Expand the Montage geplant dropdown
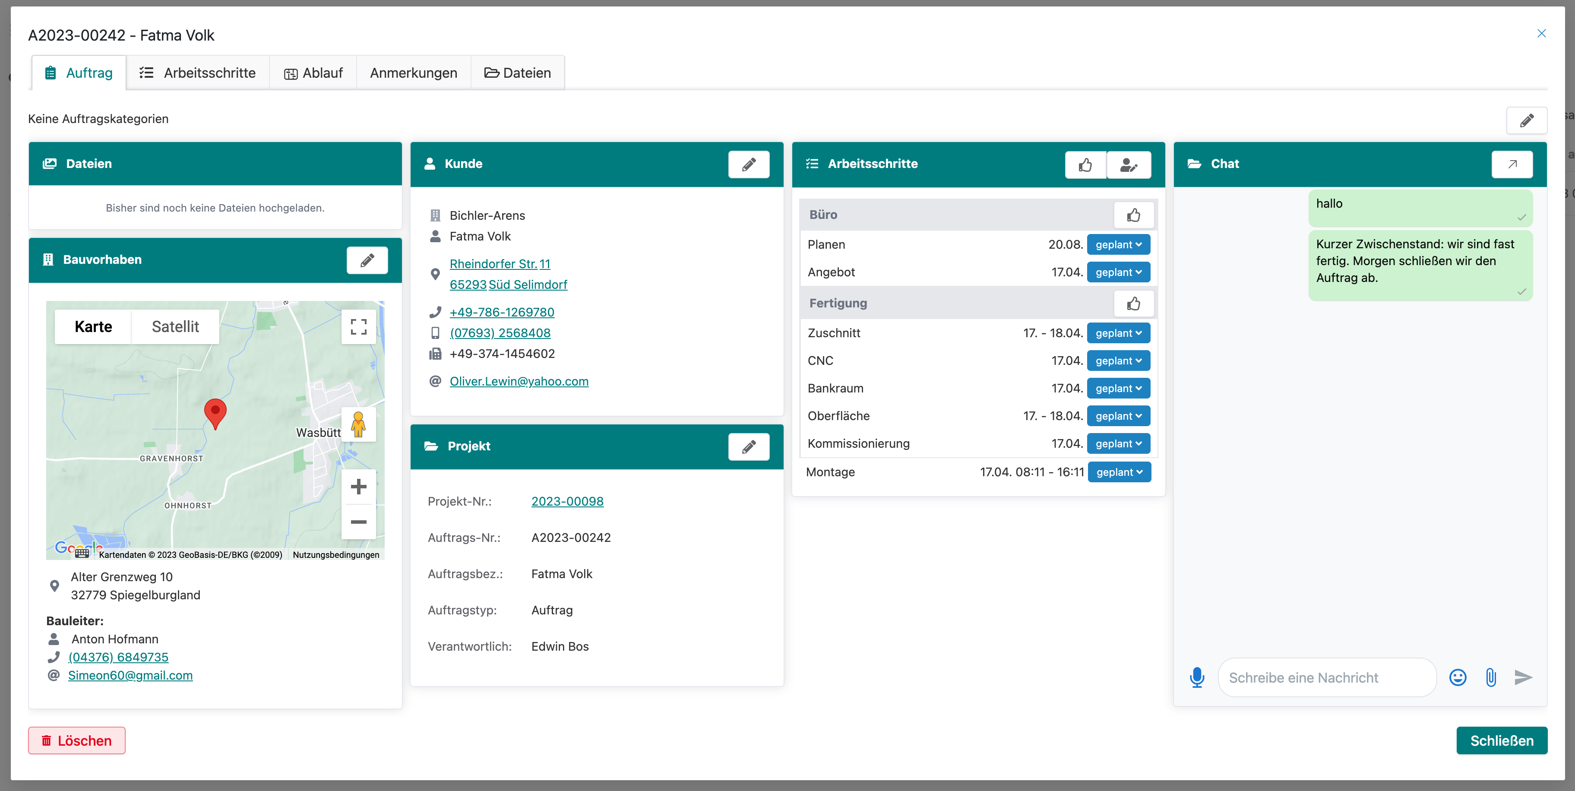Screen dimensions: 1575x791 [1119, 472]
